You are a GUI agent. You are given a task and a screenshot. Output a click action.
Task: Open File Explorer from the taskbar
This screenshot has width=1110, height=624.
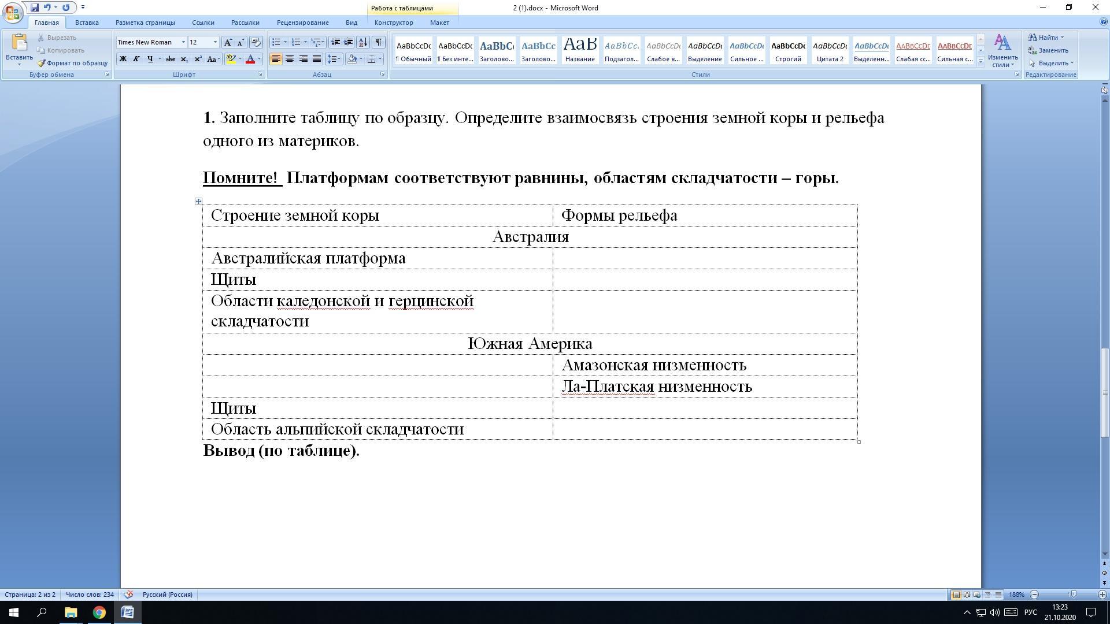pos(71,612)
